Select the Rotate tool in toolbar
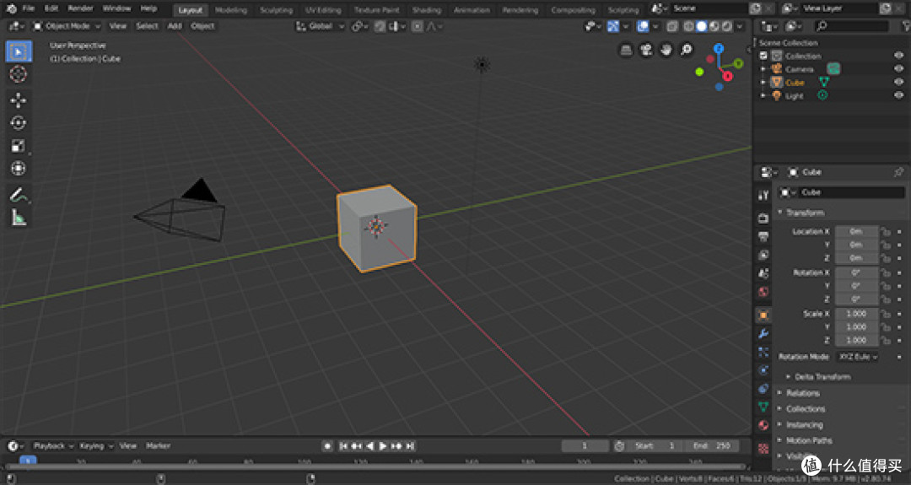Viewport: 911px width, 485px height. point(18,122)
